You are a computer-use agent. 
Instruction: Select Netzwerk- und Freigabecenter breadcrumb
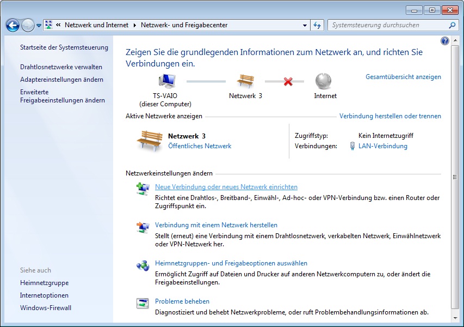point(184,25)
